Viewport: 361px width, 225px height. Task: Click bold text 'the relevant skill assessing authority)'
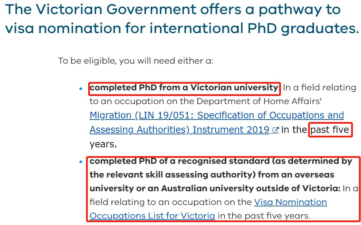click(x=172, y=175)
